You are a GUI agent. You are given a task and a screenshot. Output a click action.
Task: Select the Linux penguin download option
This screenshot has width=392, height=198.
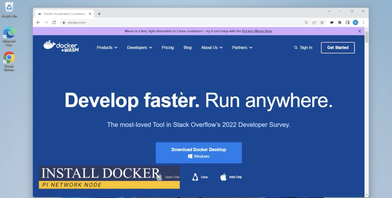point(200,177)
